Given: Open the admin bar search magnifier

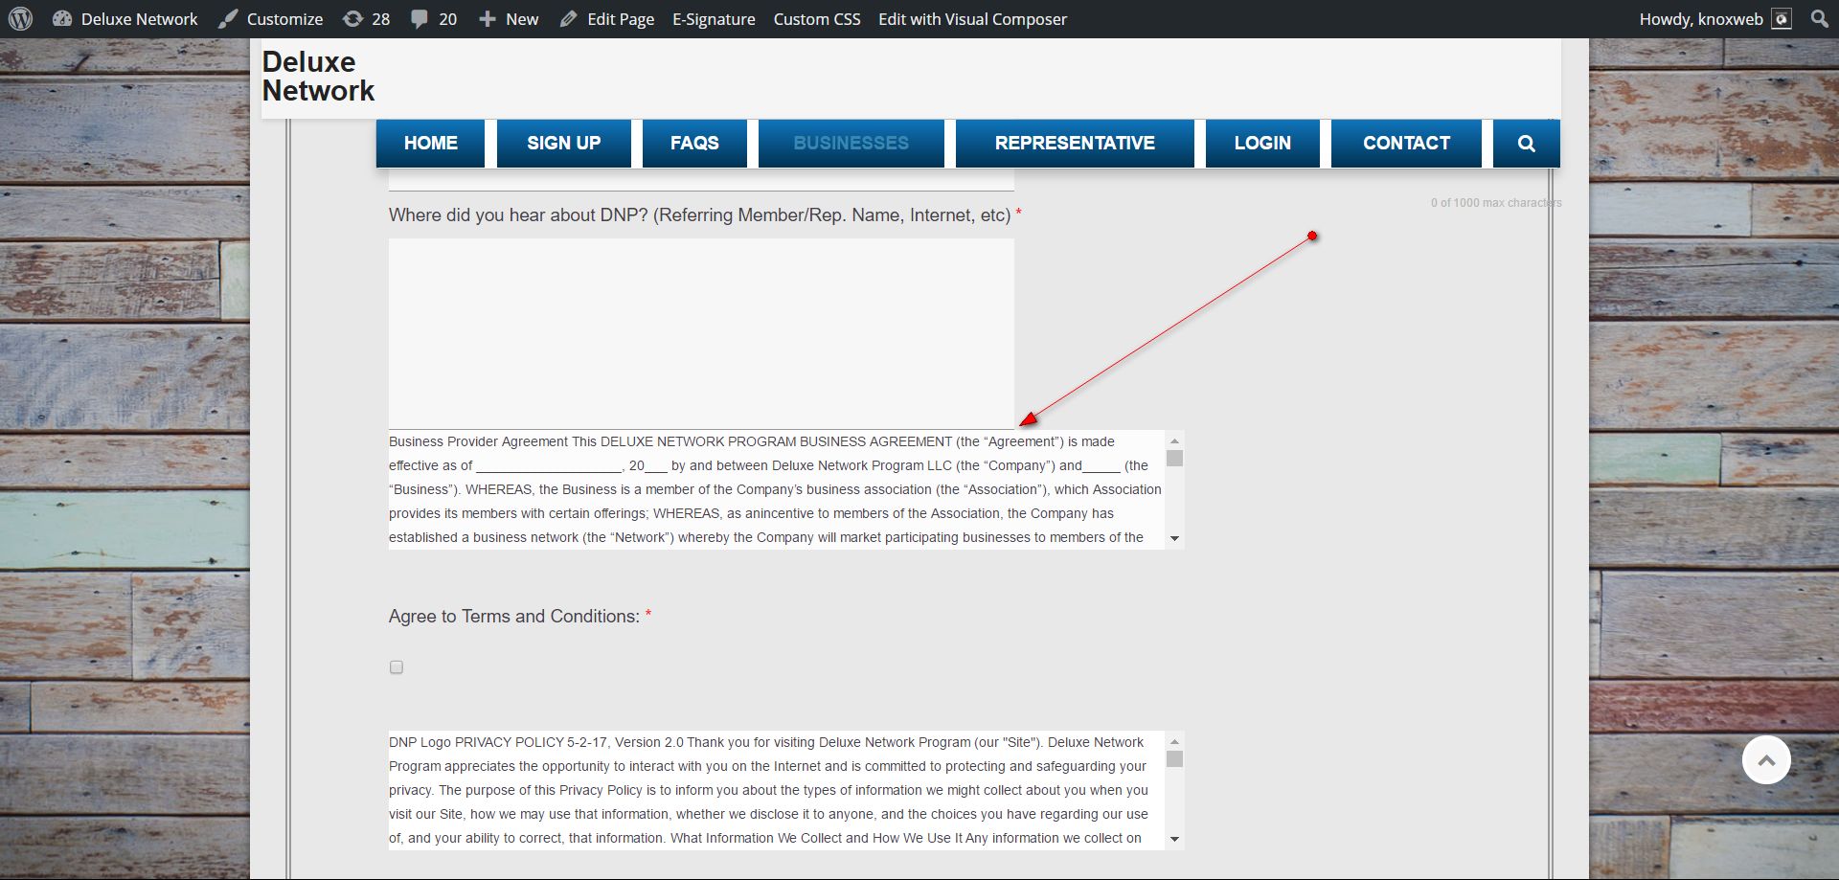Looking at the screenshot, I should pos(1819,19).
